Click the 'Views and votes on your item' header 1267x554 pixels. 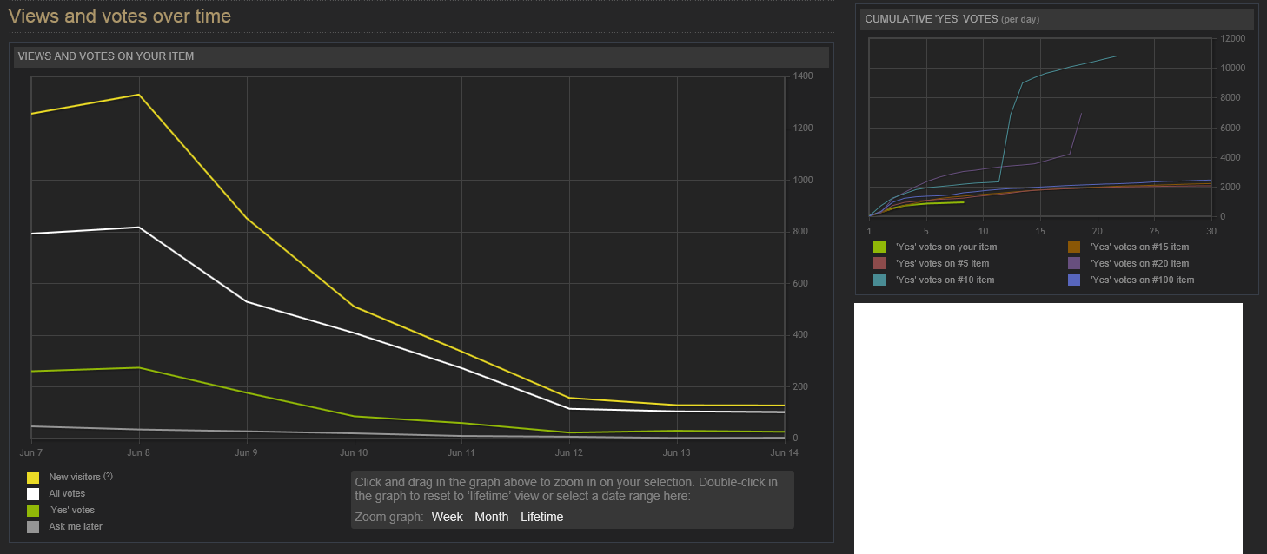coord(106,56)
